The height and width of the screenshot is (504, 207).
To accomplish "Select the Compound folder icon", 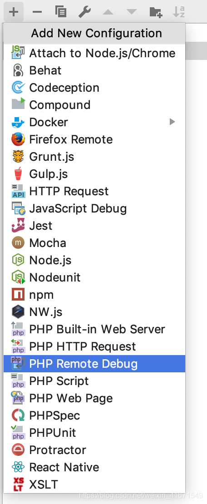I will pos(18,104).
